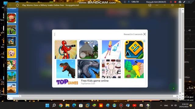Viewport: 195px width, 109px height.
Task: Select the third sidebar game thumbnail with characters
Action: (12, 41)
